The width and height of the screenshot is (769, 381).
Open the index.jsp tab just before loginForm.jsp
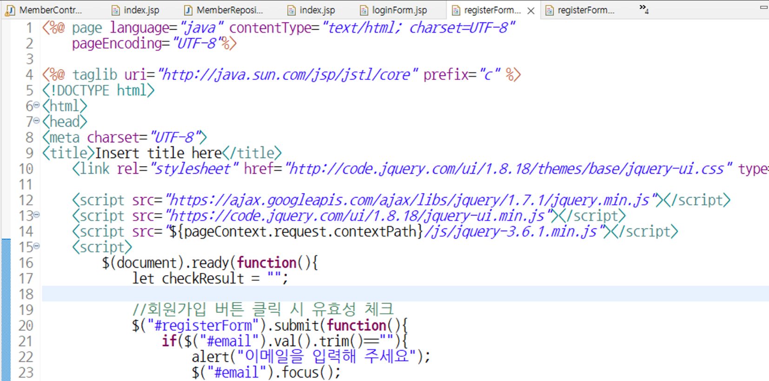coord(311,10)
